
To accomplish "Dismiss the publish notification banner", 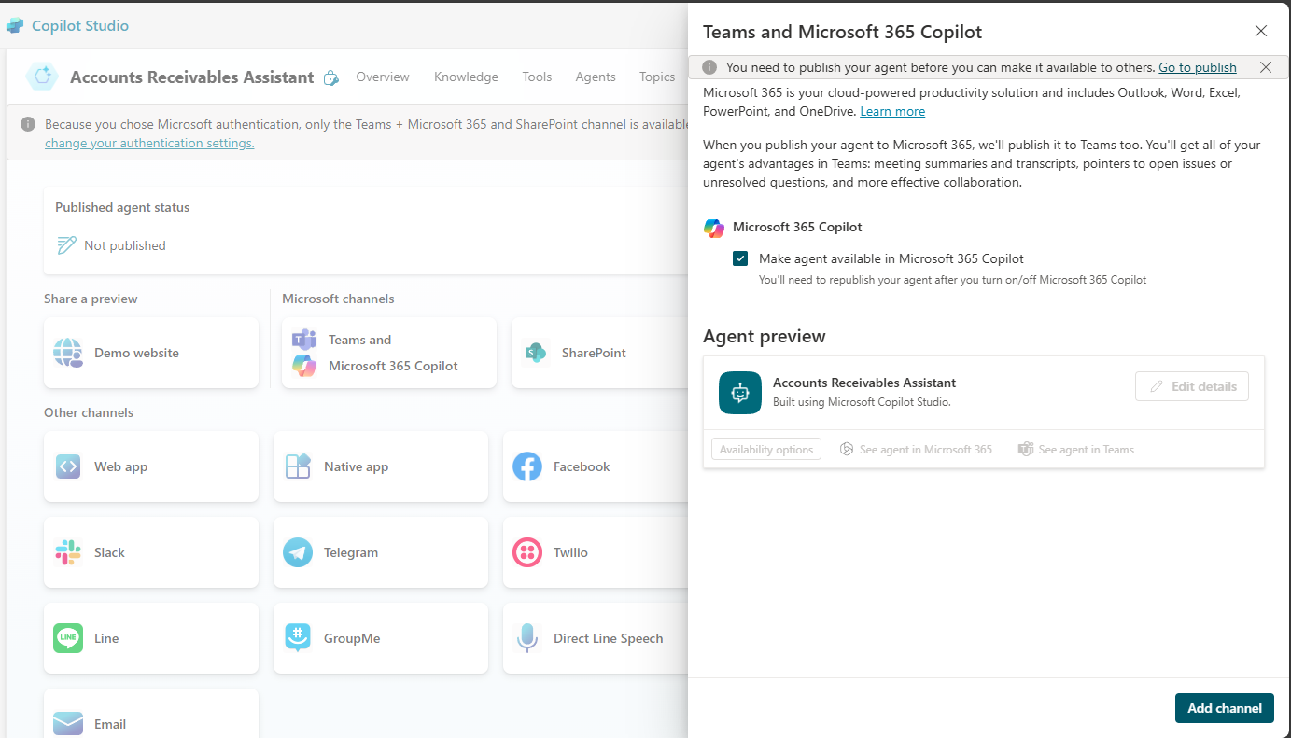I will click(x=1266, y=66).
